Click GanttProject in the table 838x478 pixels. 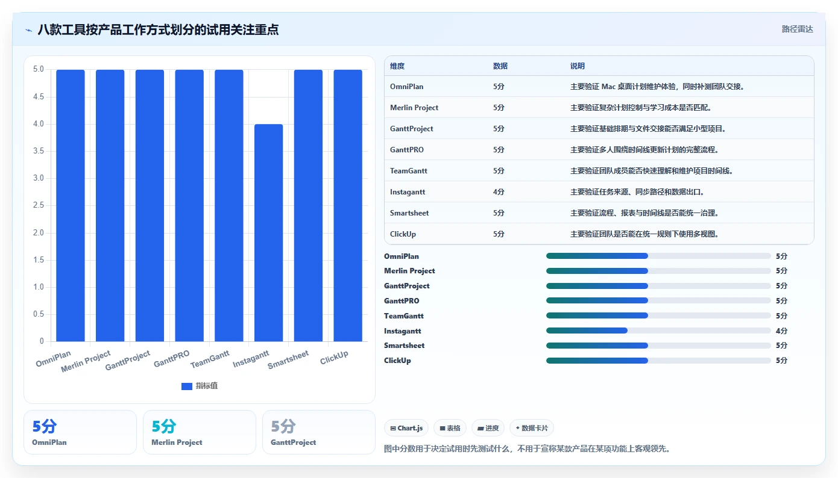click(x=412, y=129)
